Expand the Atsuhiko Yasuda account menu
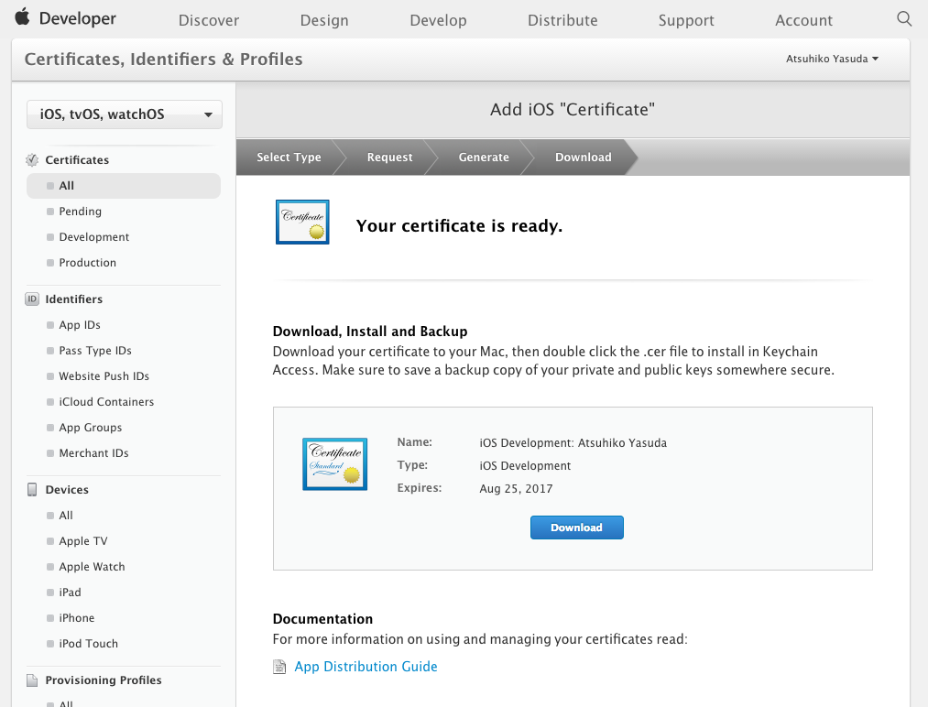 click(x=832, y=59)
